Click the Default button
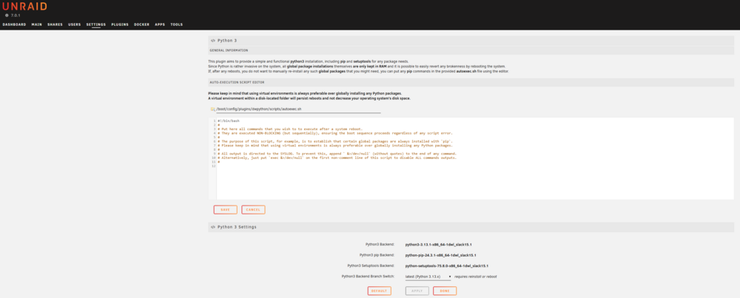 click(380, 291)
